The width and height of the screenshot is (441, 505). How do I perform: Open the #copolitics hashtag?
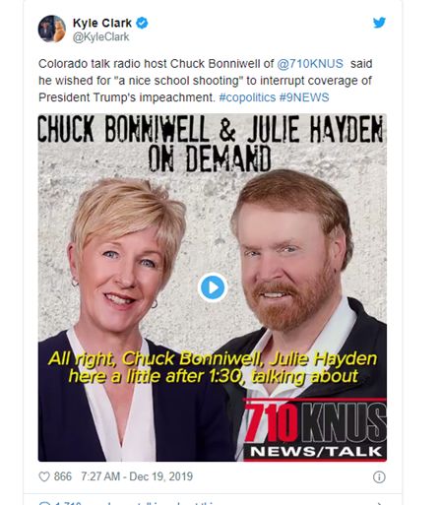point(247,97)
